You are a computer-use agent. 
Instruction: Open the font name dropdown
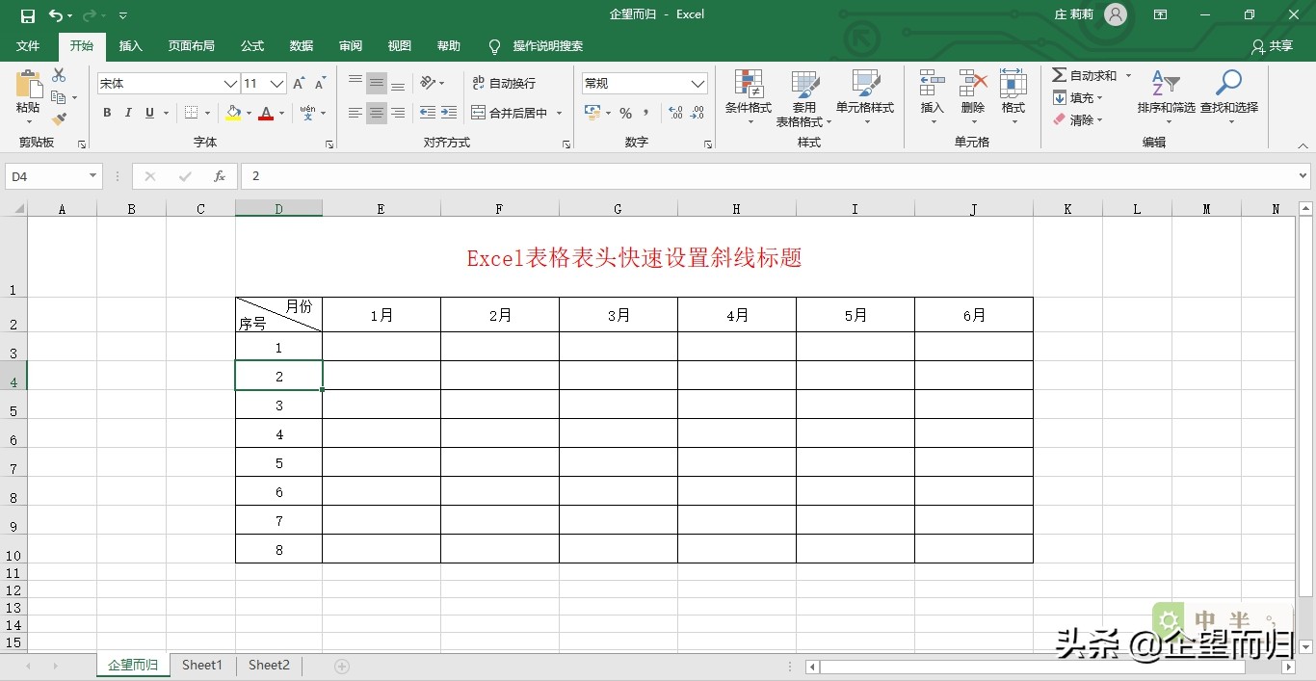tap(229, 83)
